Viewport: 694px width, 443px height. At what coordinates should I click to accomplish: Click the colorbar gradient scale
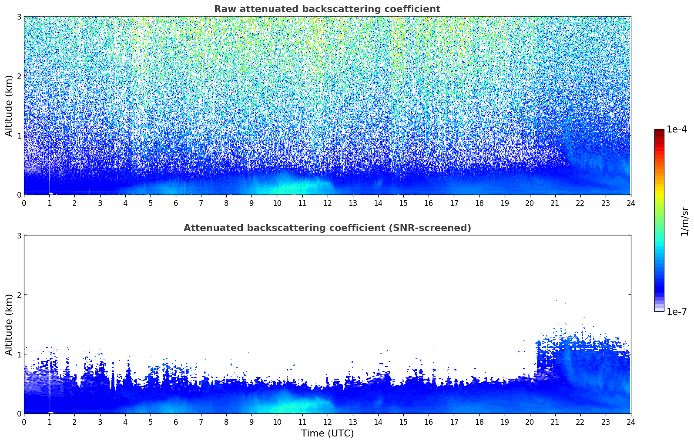(659, 220)
